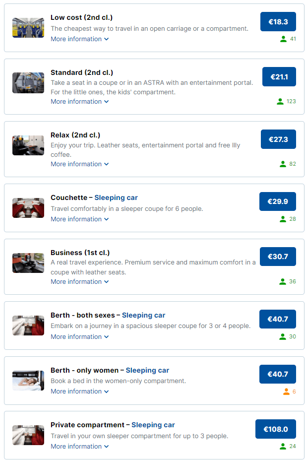The width and height of the screenshot is (305, 461).
Task: Select the €18.3 Low cost fare
Action: pyautogui.click(x=278, y=22)
